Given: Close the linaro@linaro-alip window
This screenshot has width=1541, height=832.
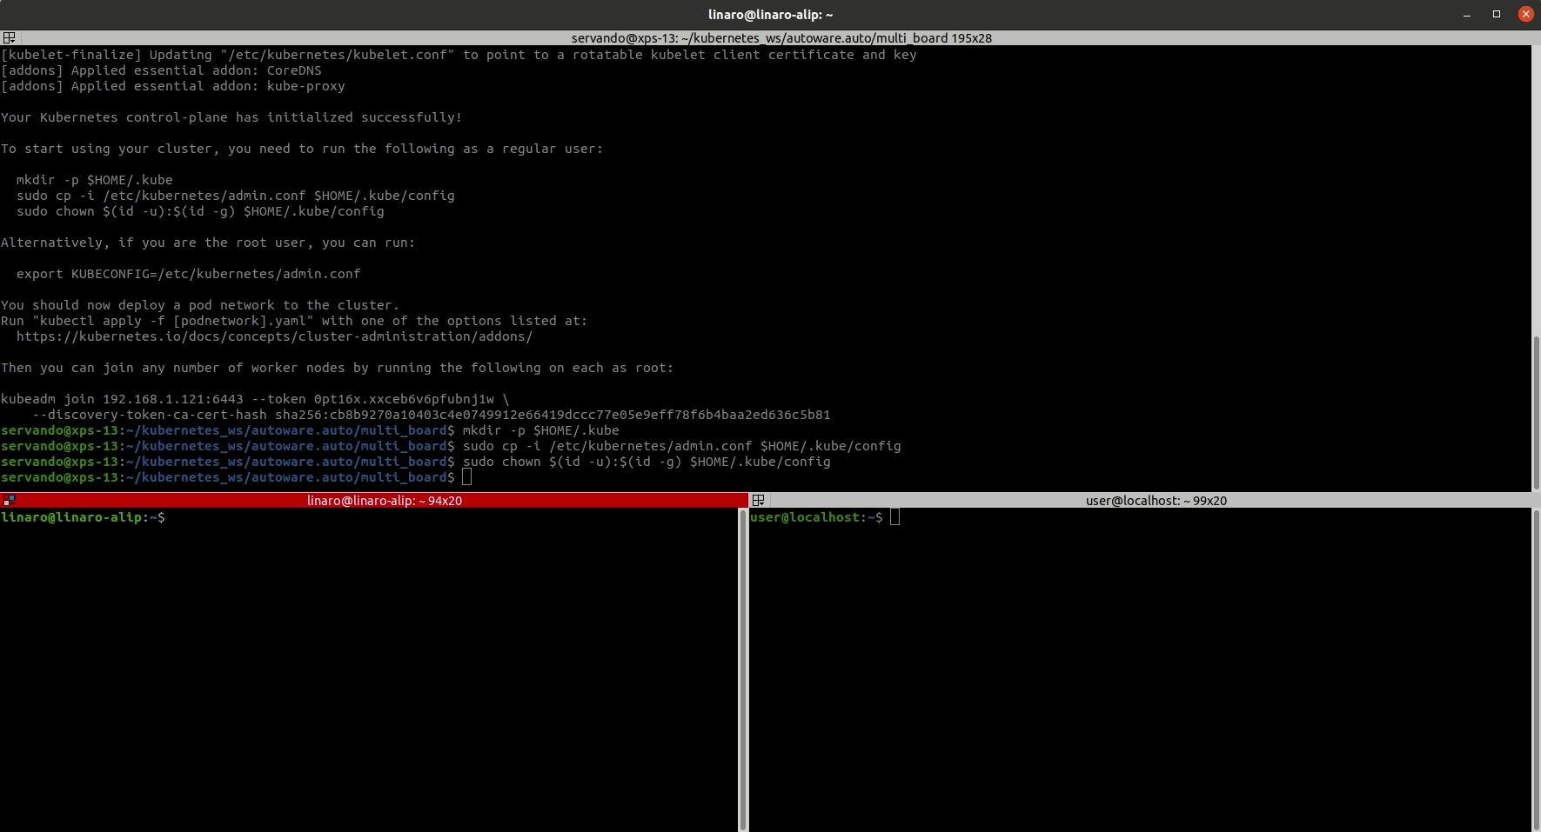Looking at the screenshot, I should tap(1525, 15).
